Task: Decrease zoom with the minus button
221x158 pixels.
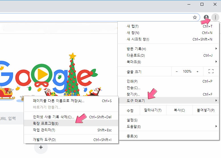Action: pos(177,71)
